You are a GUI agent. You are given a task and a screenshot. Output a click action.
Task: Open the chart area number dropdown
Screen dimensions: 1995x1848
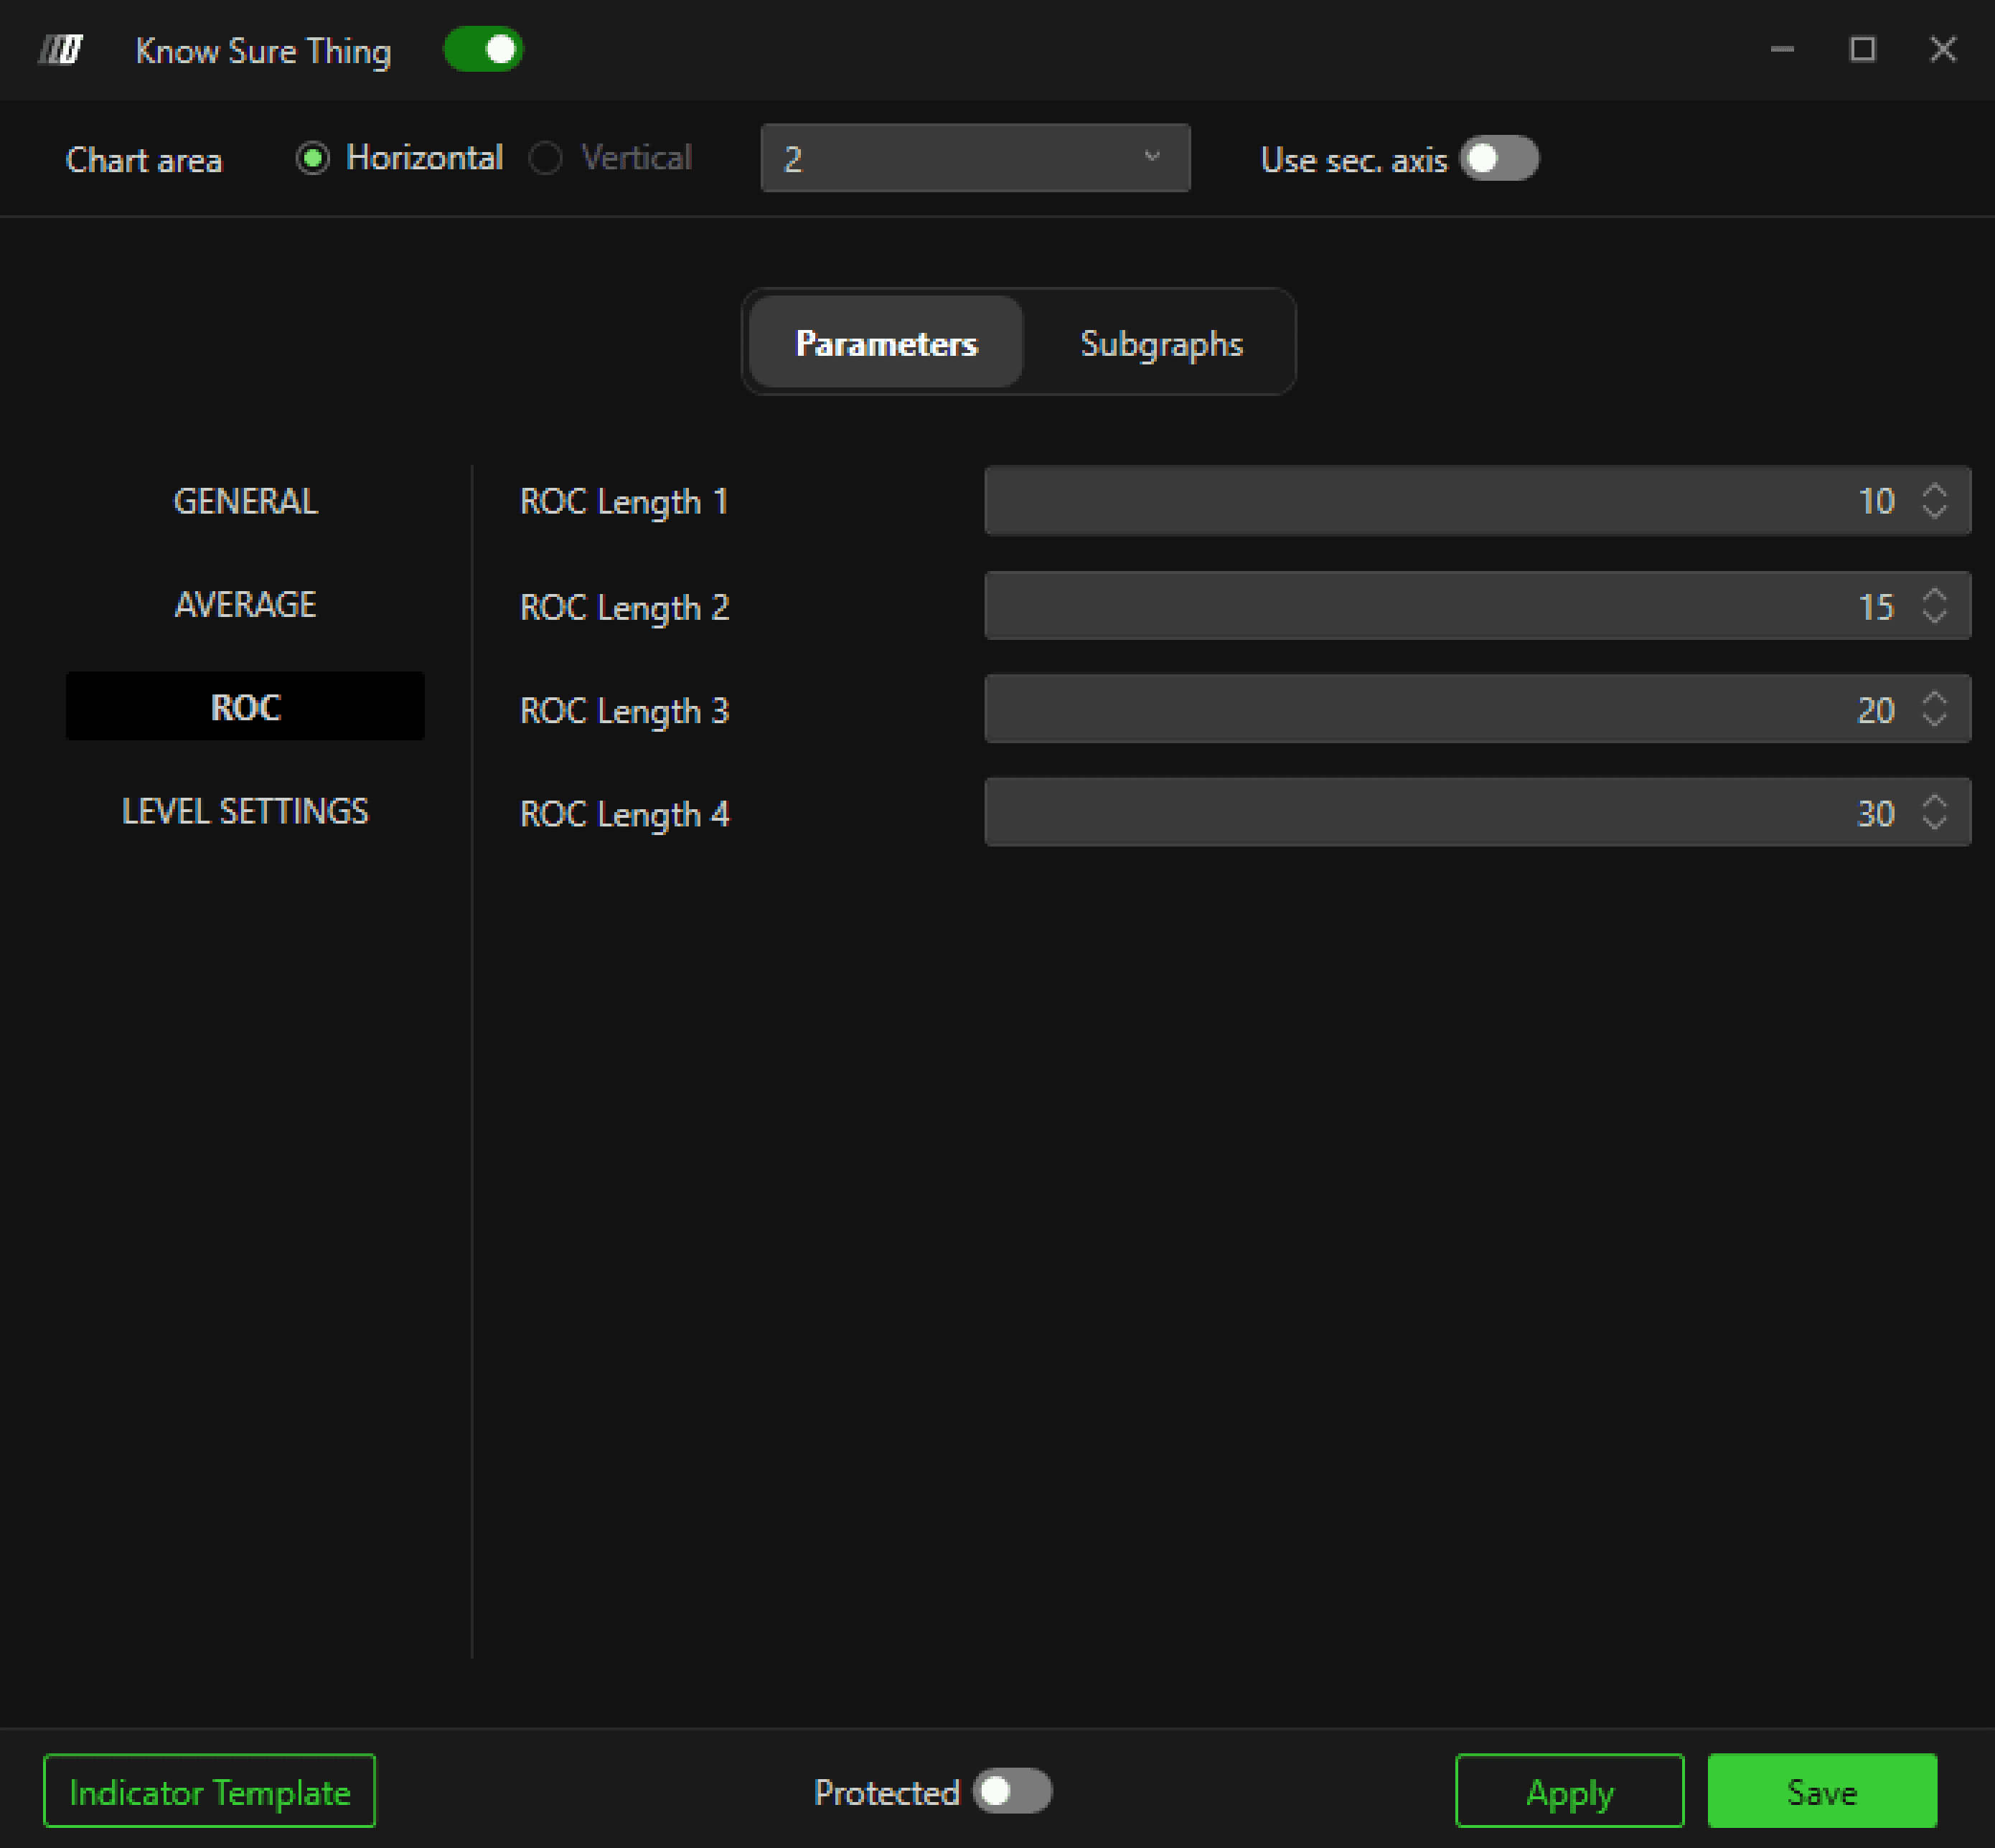(x=975, y=158)
